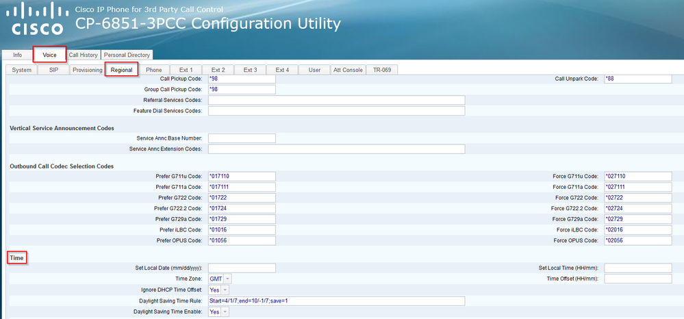The height and width of the screenshot is (319, 684).
Task: Click the CP-6851-3PCC Configuration Utility title
Action: [208, 23]
